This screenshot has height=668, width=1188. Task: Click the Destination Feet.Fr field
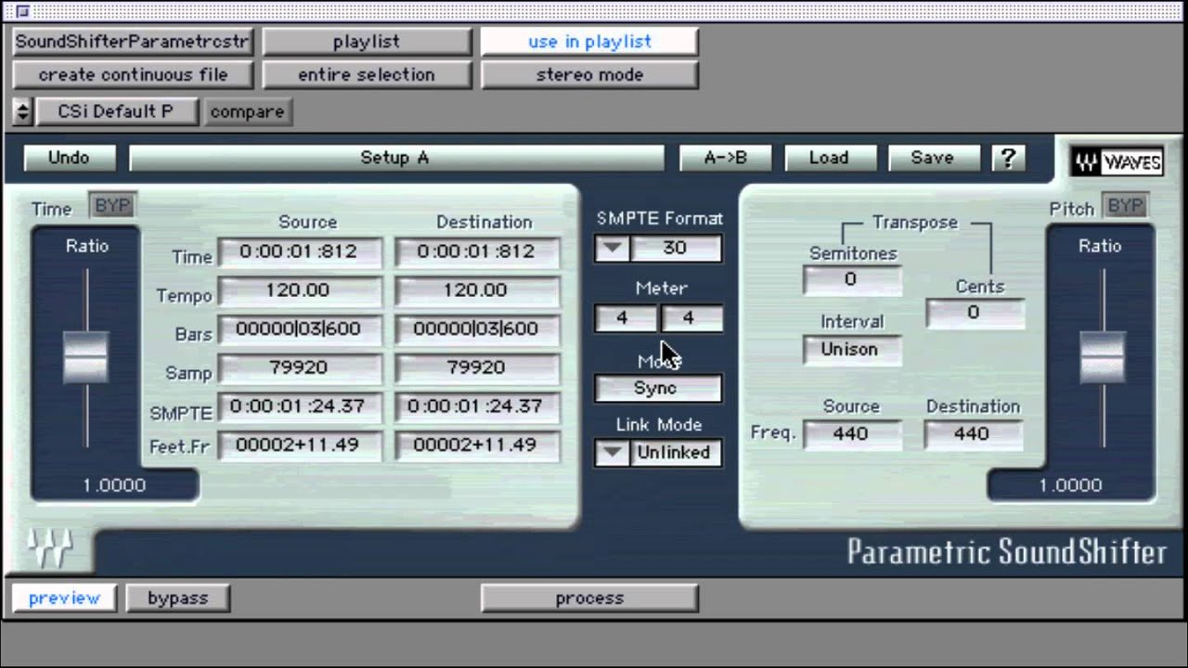(x=477, y=446)
